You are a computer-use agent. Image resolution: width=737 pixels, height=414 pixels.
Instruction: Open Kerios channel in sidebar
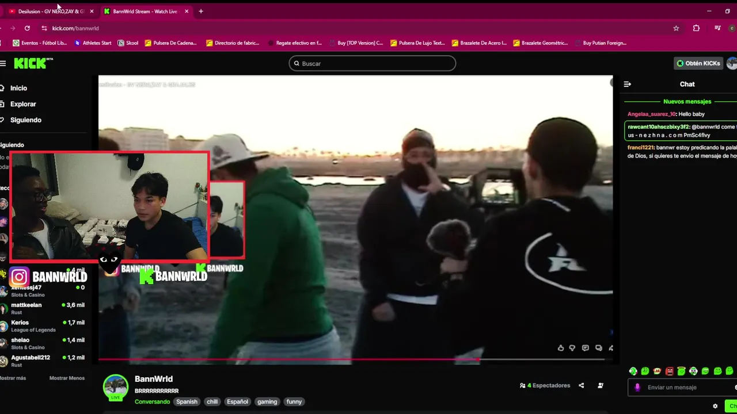[x=43, y=326]
